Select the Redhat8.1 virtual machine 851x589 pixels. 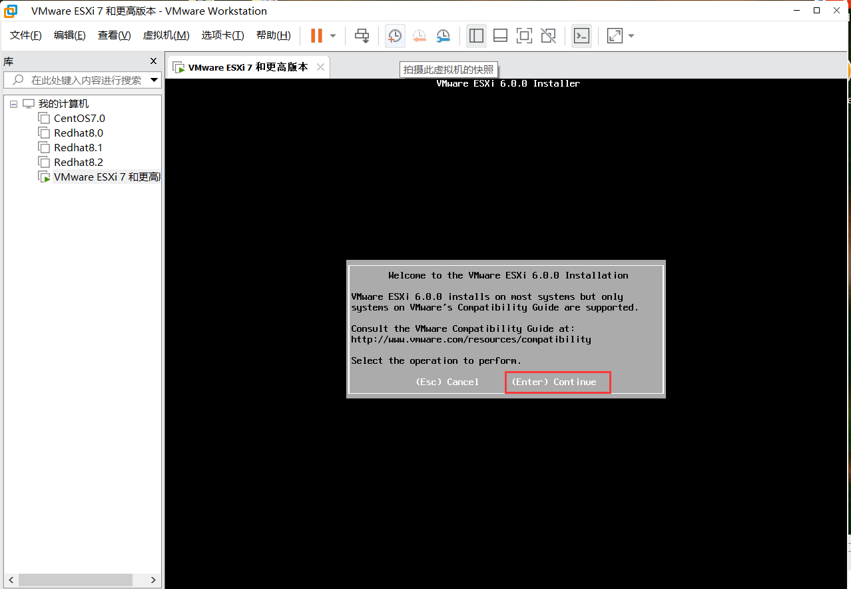click(x=79, y=148)
